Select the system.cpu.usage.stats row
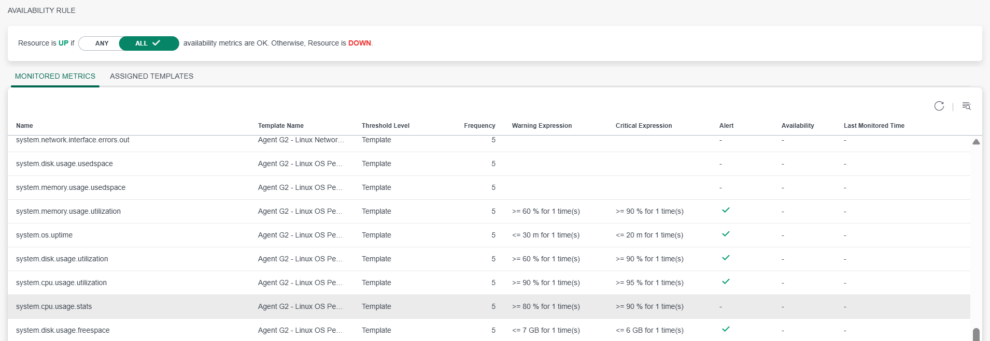 489,306
